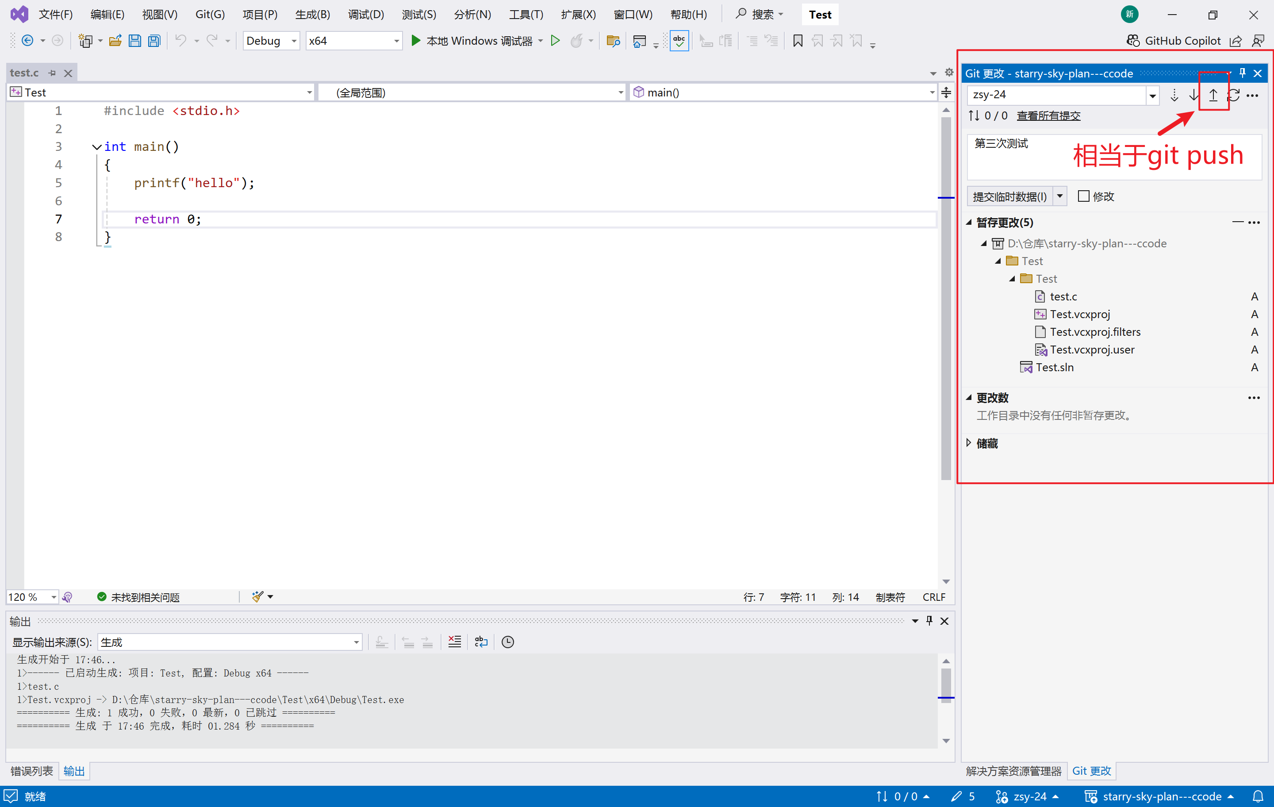Open the 文件(F) menu

pyautogui.click(x=56, y=14)
